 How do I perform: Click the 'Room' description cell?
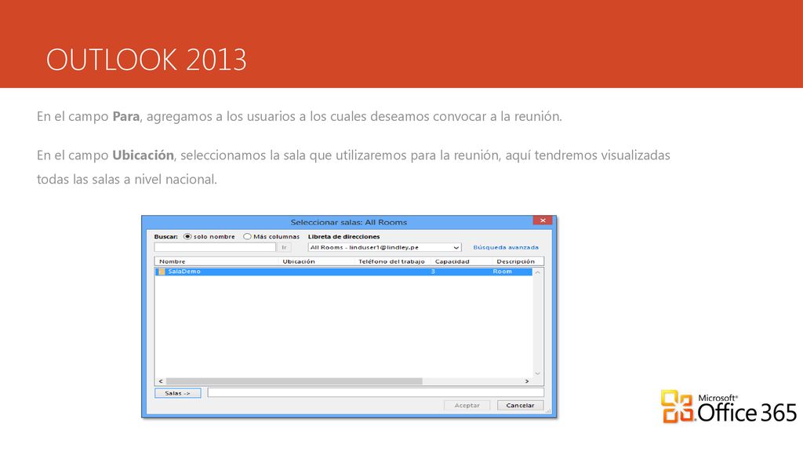[x=503, y=272]
